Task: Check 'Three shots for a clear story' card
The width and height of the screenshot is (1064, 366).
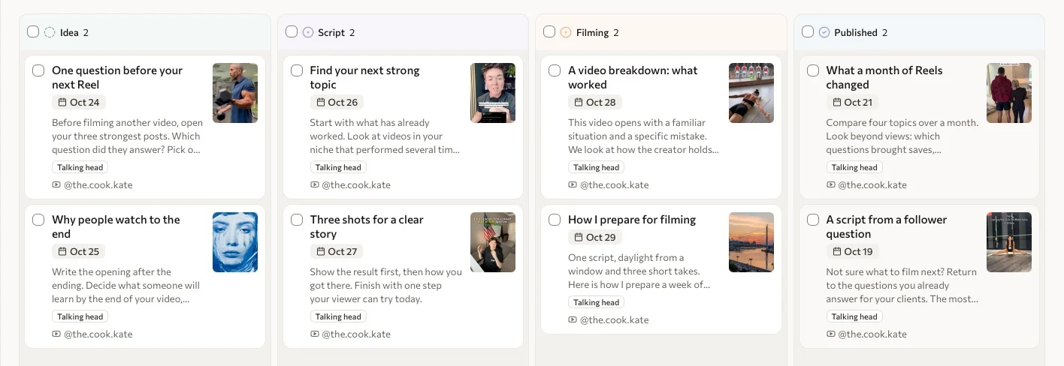Action: (297, 220)
